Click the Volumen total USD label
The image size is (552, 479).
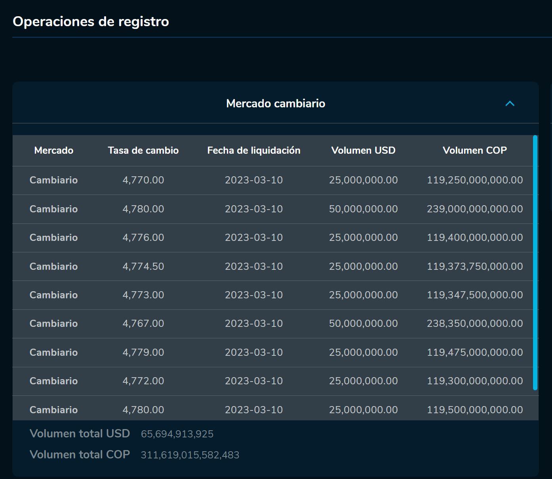pos(80,433)
